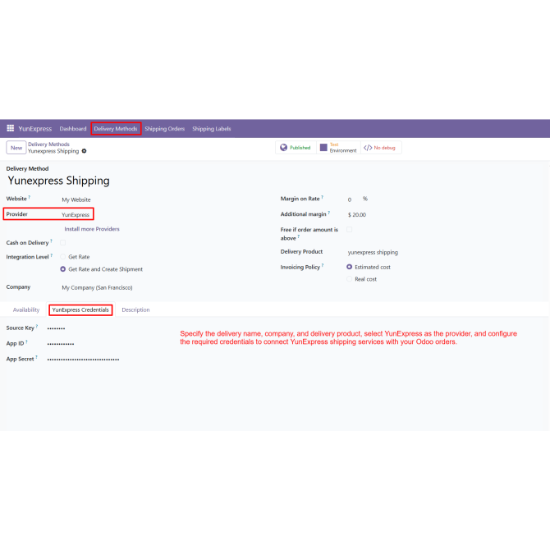The image size is (550, 550).
Task: Click the App ID masked field
Action: (x=61, y=344)
